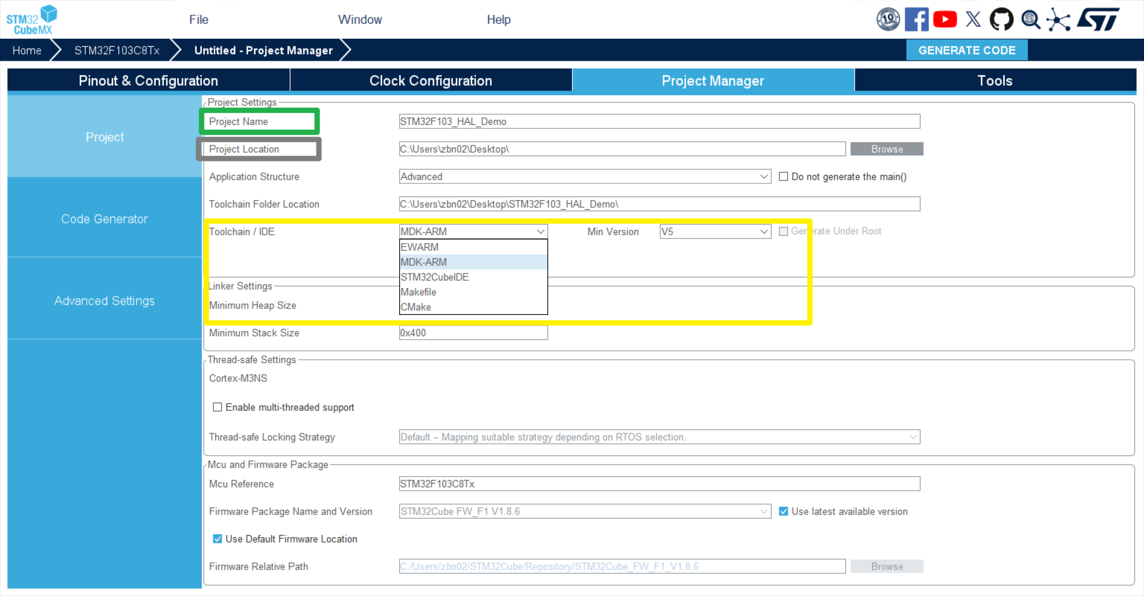Click the Browse button for firmware path
The width and height of the screenshot is (1144, 596).
coord(887,566)
